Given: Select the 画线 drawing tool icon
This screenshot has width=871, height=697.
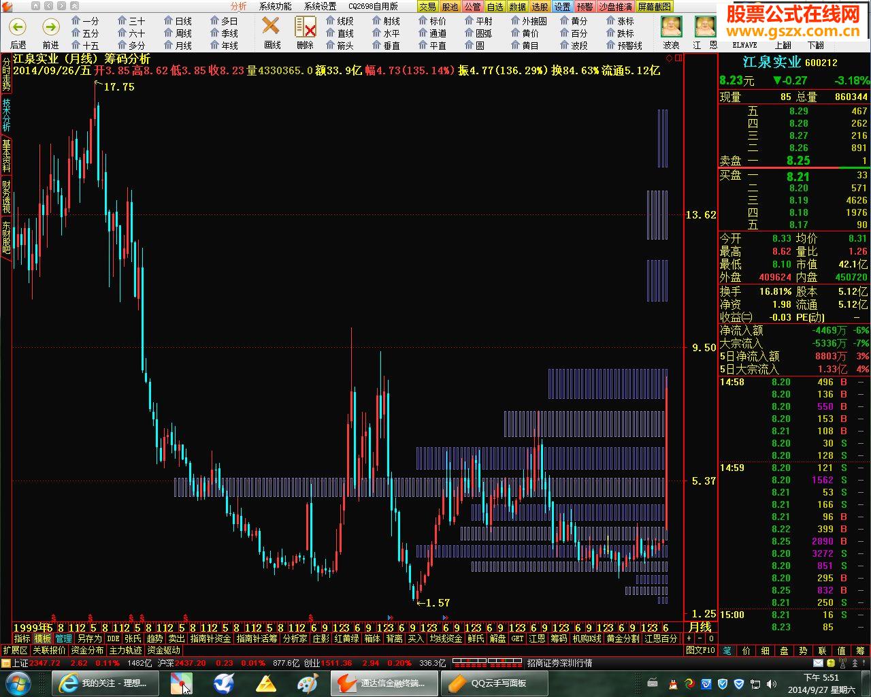Looking at the screenshot, I should tap(272, 27).
